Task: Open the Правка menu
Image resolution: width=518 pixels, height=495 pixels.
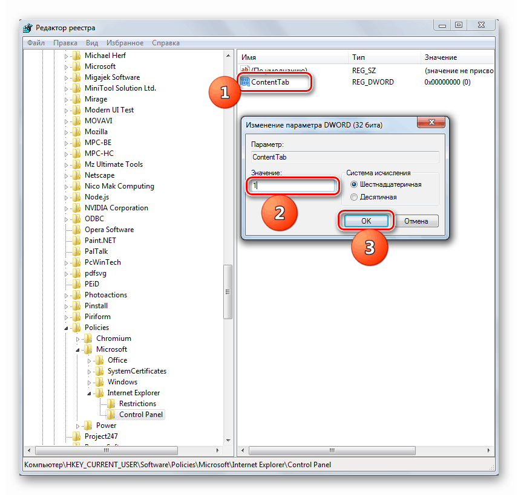Action: click(x=65, y=43)
